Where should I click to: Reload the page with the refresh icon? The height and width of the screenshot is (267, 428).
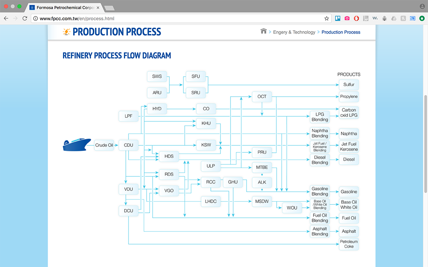point(25,18)
